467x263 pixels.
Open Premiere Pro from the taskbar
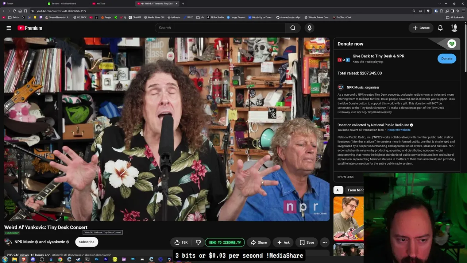tap(106, 259)
